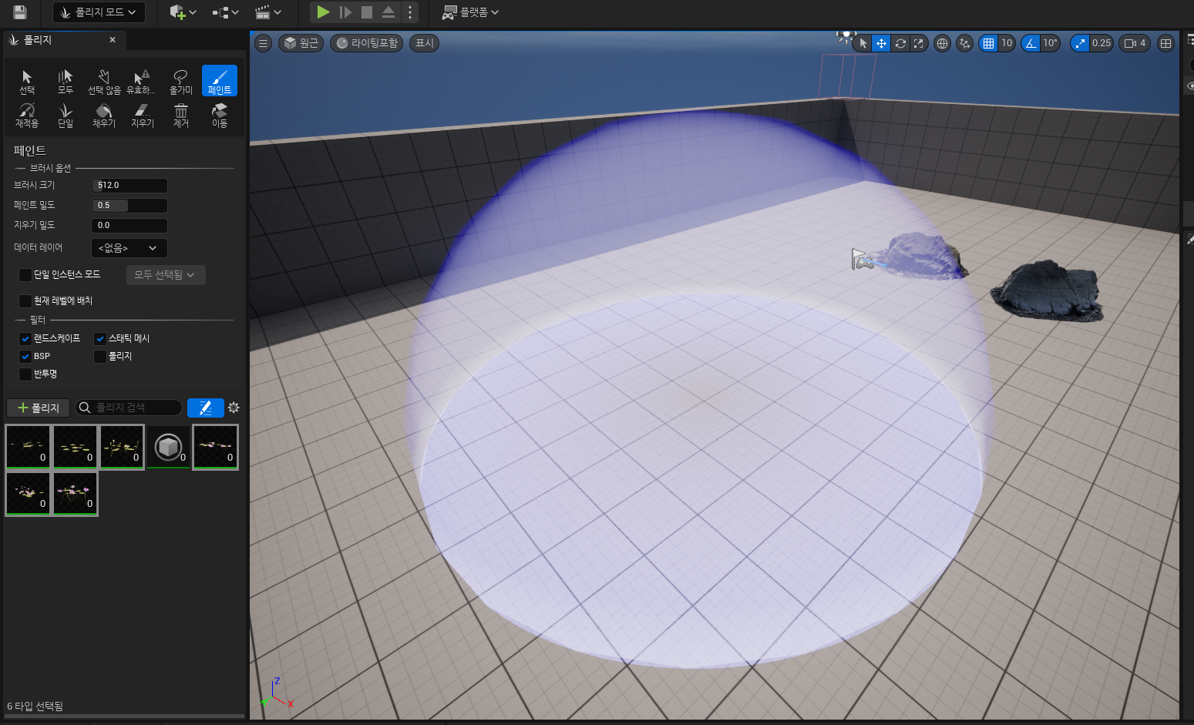Toggle world/local coordinate space globe
The image size is (1194, 725).
coord(942,43)
